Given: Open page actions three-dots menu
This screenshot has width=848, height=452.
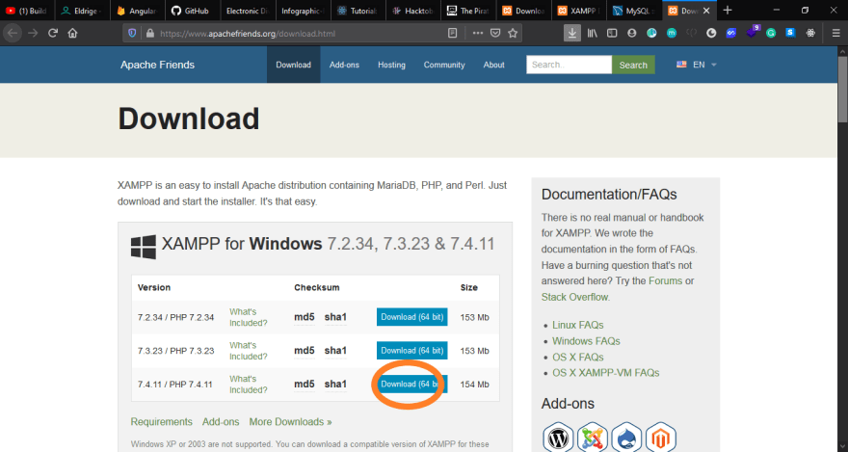Looking at the screenshot, I should click(478, 33).
